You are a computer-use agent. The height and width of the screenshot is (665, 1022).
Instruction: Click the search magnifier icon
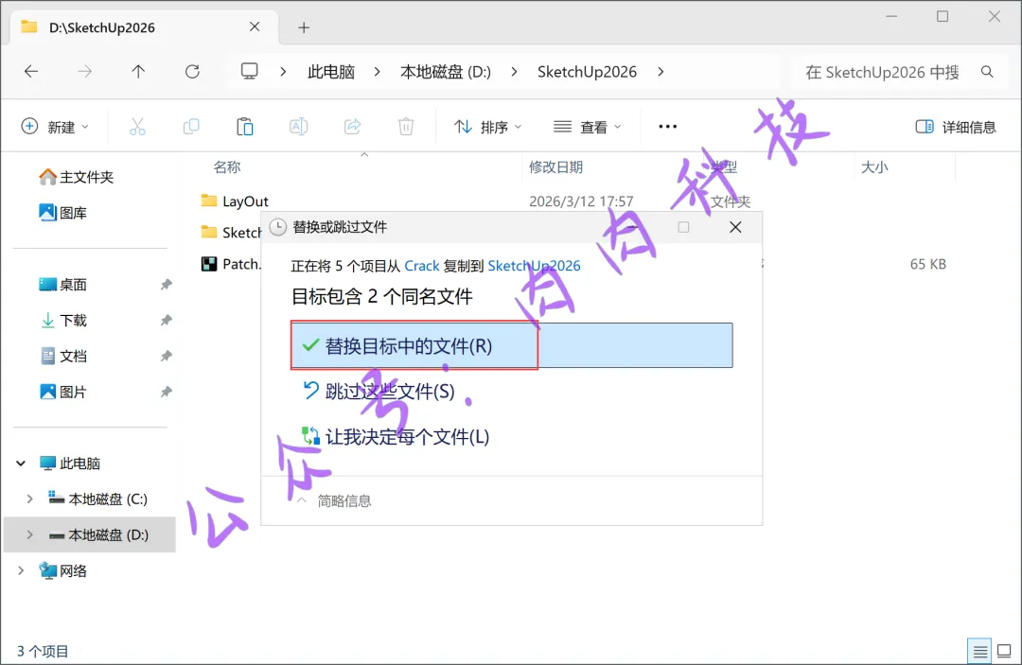987,72
